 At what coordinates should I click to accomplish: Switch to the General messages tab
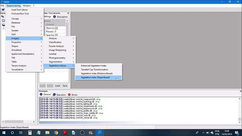(45, 95)
